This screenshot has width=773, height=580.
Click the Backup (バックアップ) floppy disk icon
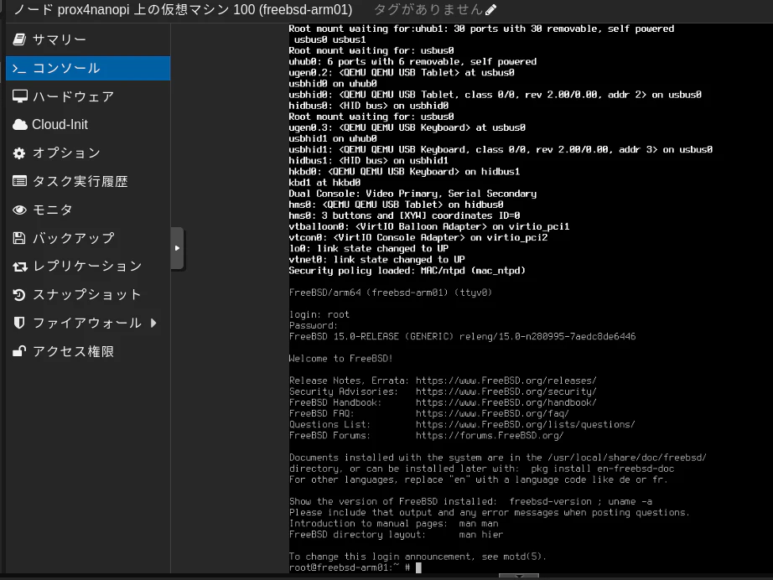click(19, 239)
